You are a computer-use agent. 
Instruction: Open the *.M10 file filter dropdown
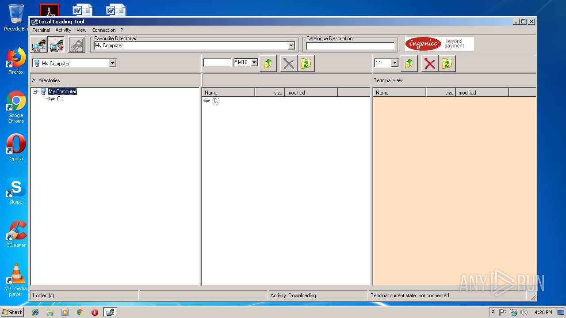(x=254, y=62)
